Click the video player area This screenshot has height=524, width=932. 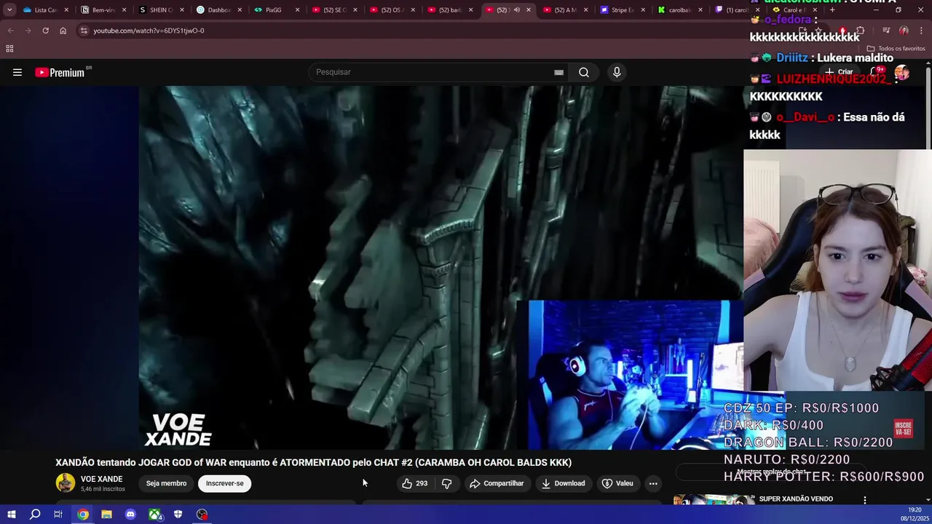[x=441, y=267]
